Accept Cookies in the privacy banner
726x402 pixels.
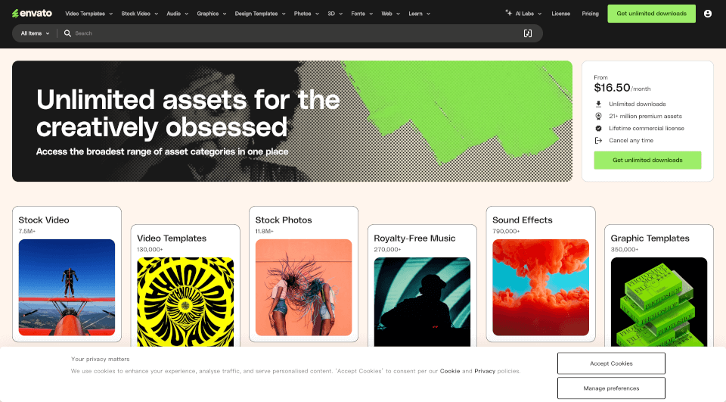611,363
